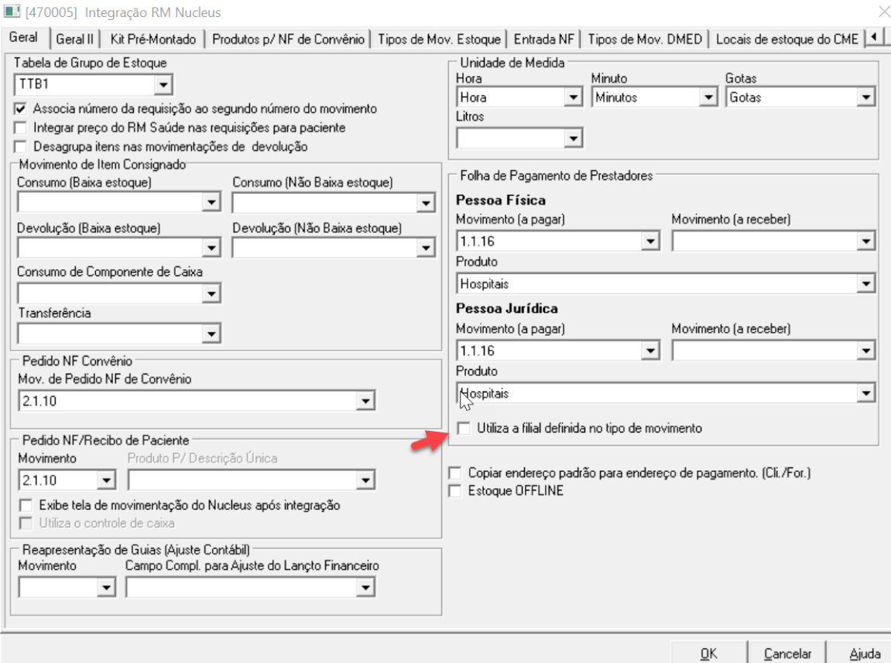Open Pessoa Física Movimento (a receber) dropdown
The width and height of the screenshot is (891, 663).
(x=865, y=241)
